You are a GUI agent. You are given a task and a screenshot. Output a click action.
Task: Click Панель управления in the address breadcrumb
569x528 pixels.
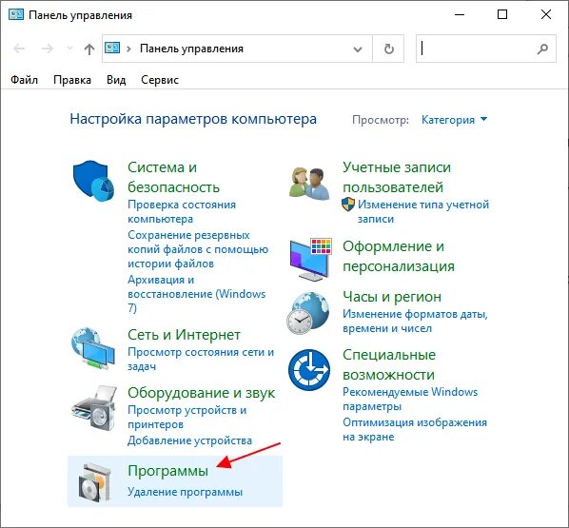(x=191, y=49)
